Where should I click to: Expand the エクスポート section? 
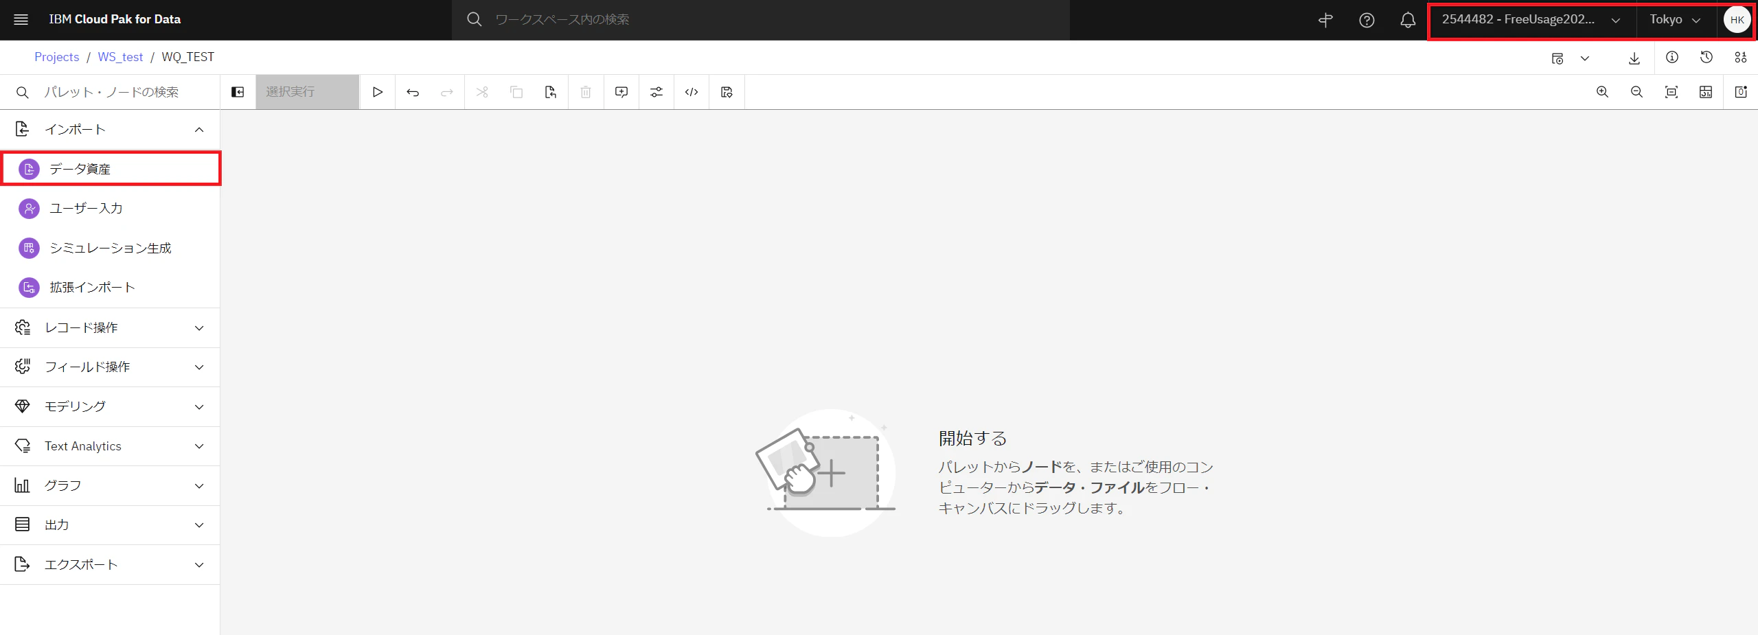(110, 564)
